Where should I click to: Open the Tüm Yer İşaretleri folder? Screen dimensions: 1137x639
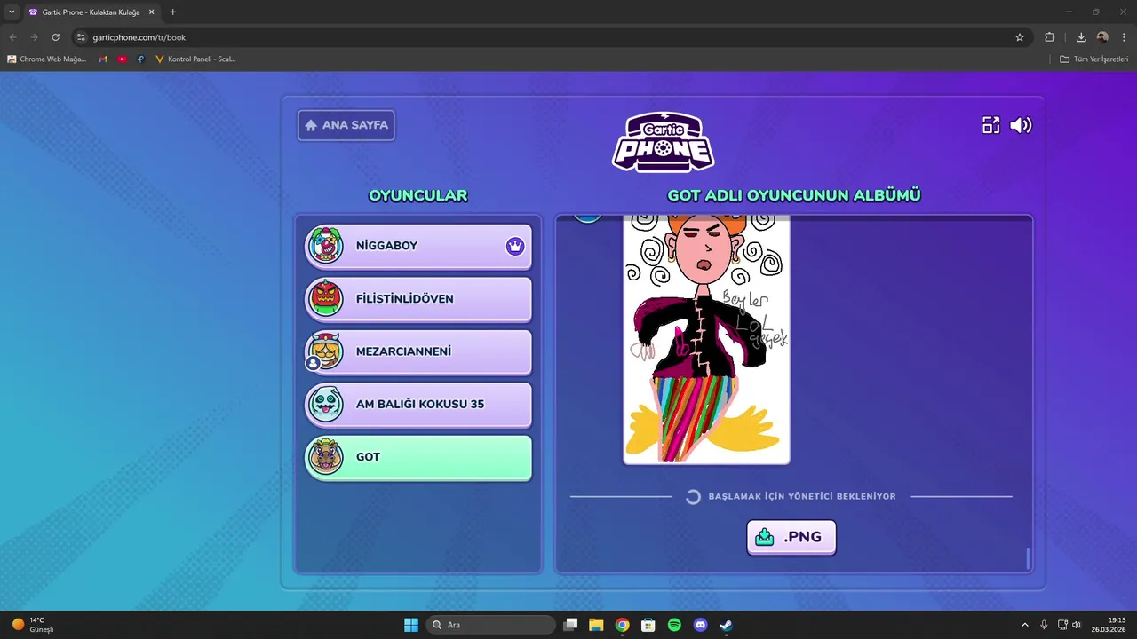(1093, 59)
